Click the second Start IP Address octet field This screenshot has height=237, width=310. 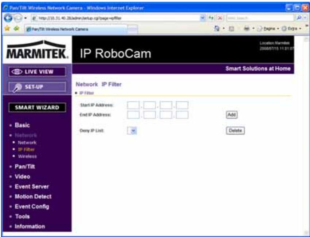[x=150, y=105]
